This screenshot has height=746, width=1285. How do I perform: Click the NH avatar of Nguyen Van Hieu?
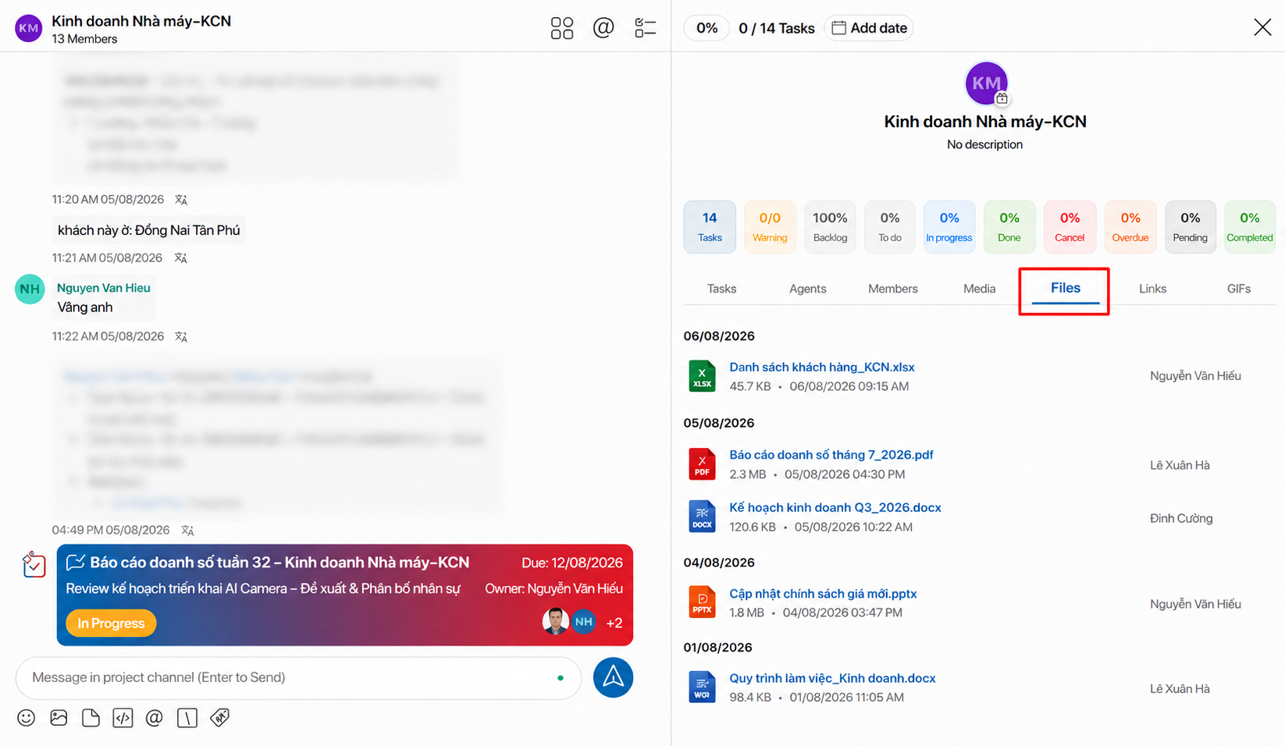pyautogui.click(x=30, y=289)
